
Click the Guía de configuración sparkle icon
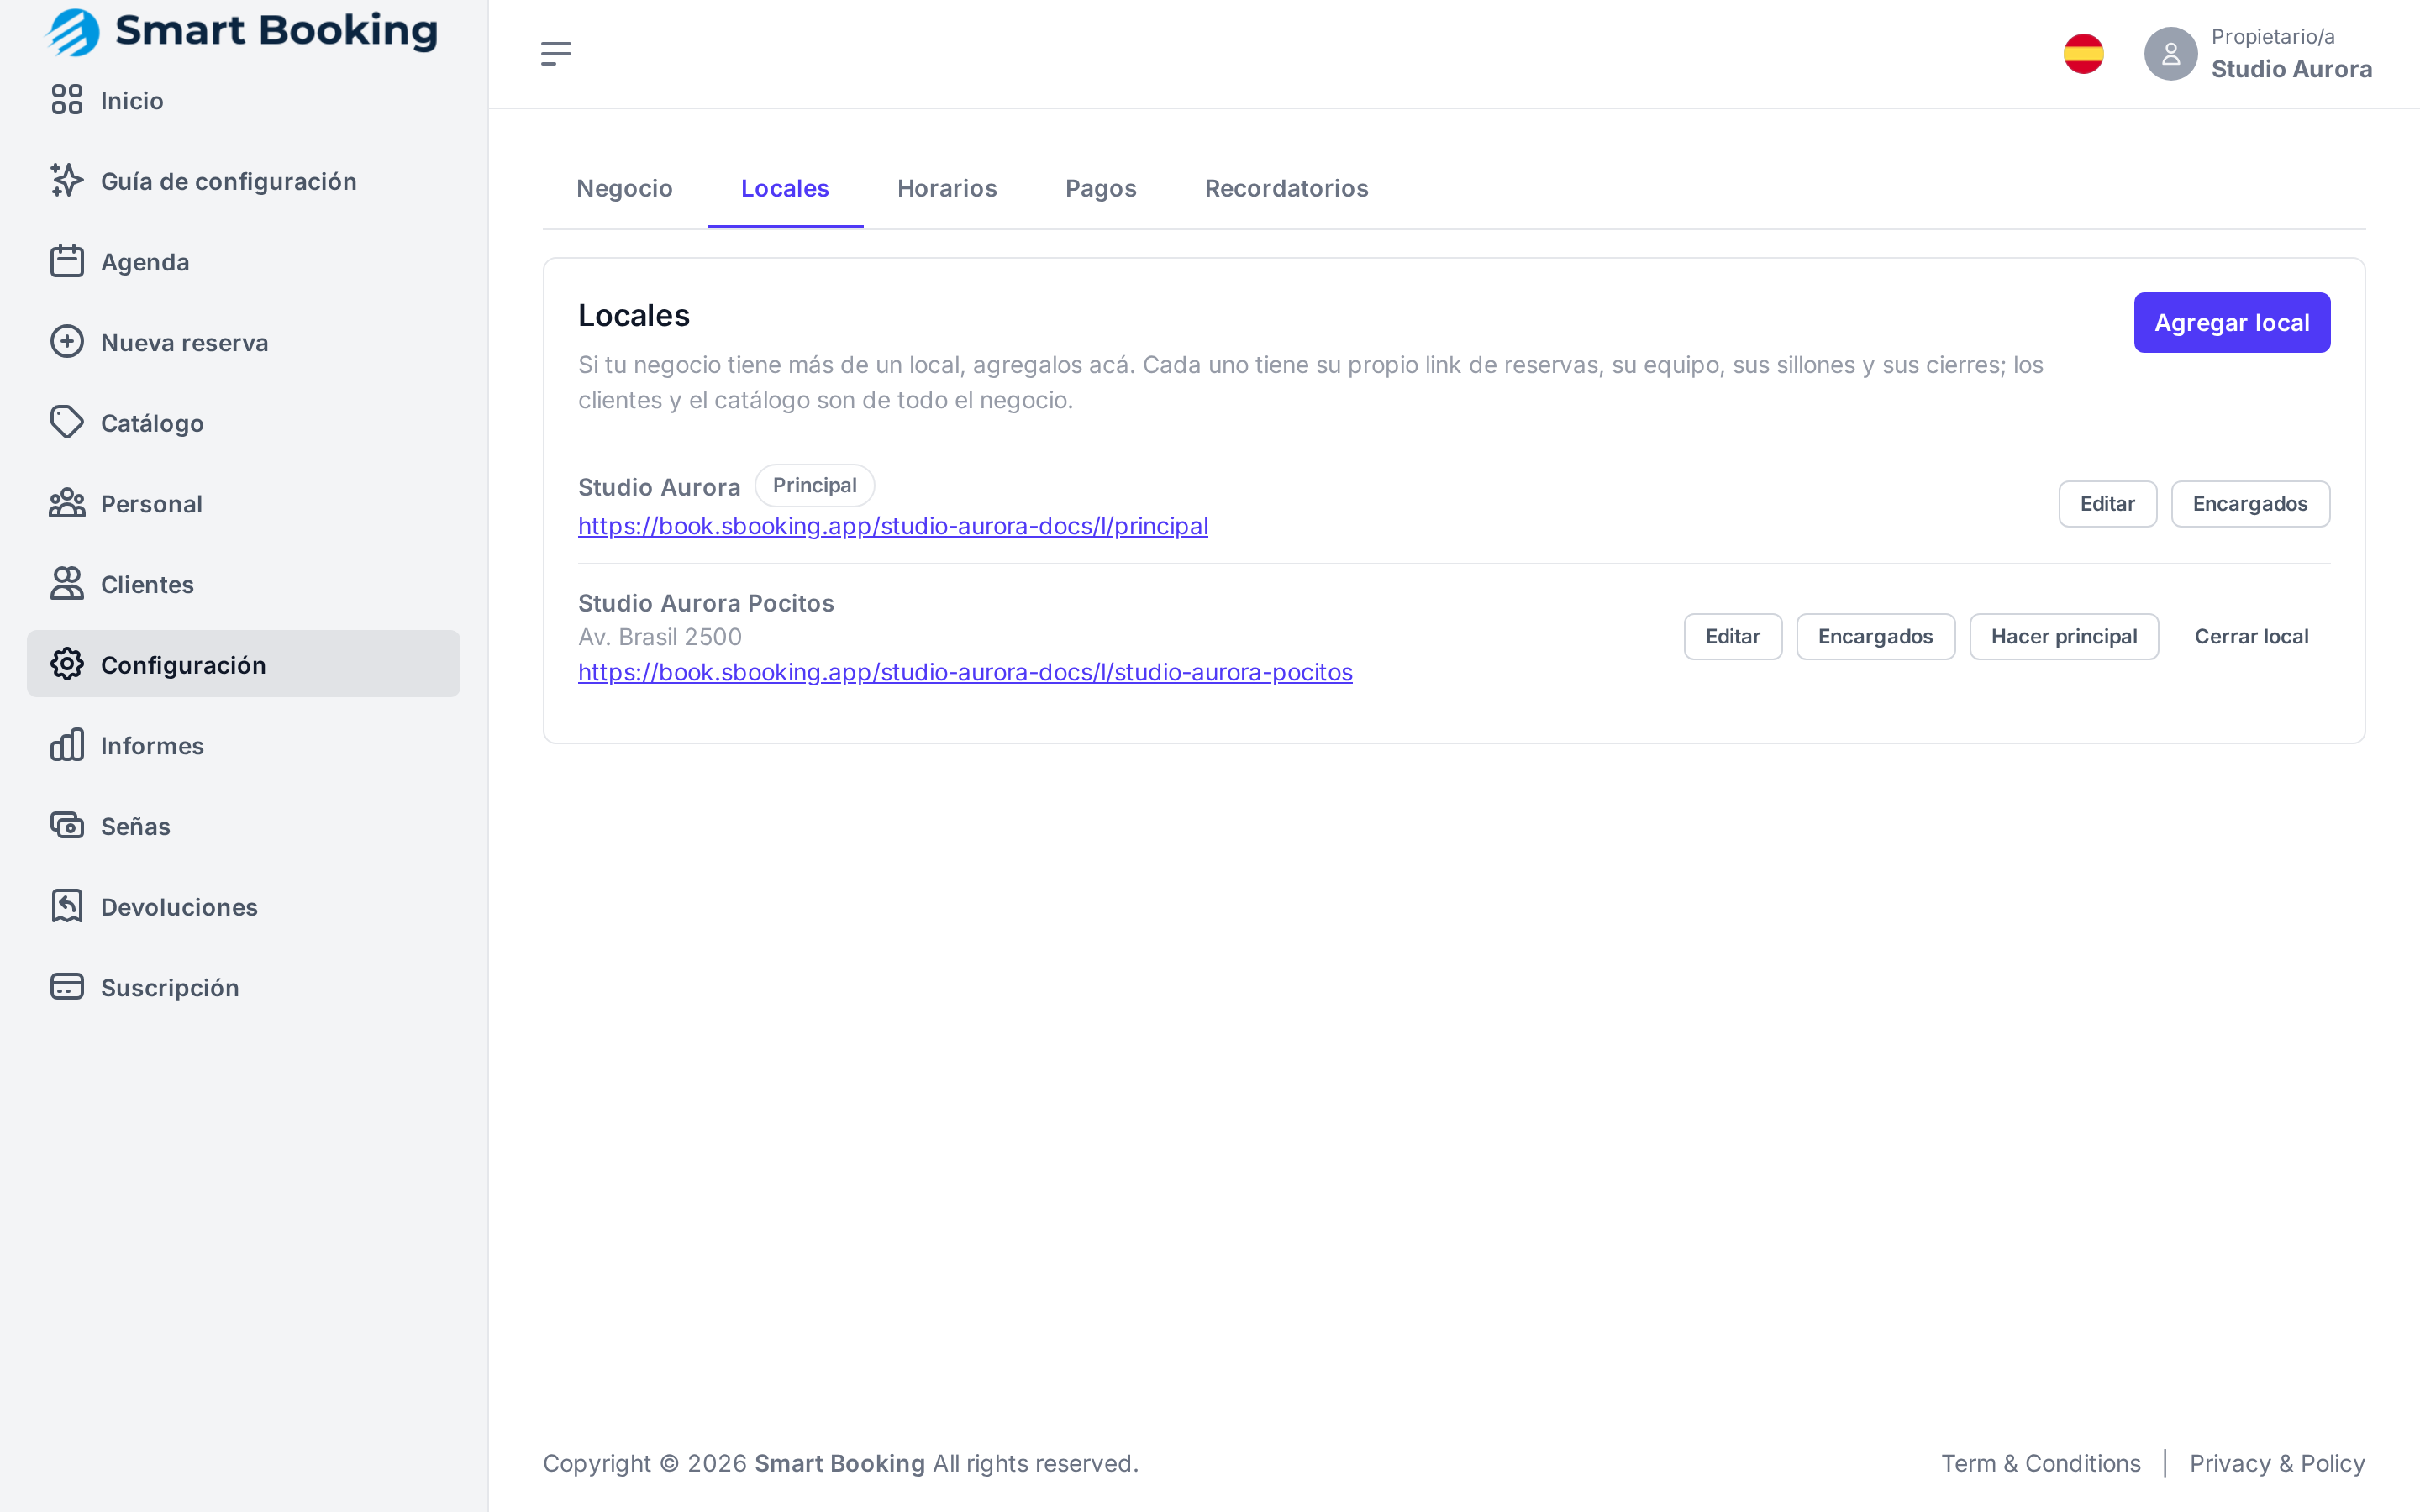[x=67, y=181]
